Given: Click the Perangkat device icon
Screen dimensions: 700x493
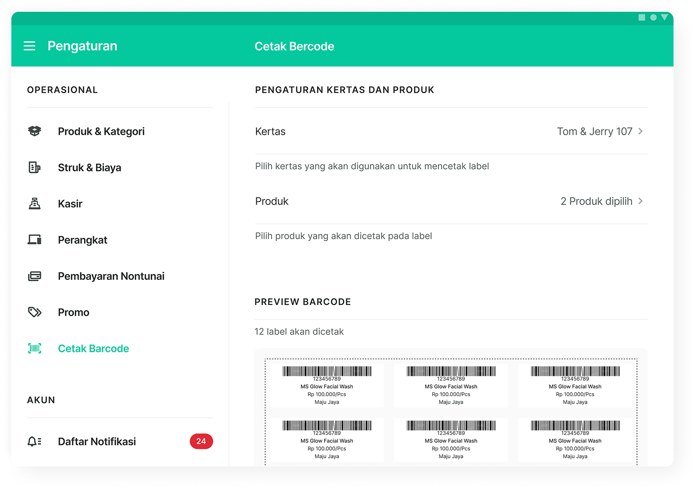Looking at the screenshot, I should (35, 240).
